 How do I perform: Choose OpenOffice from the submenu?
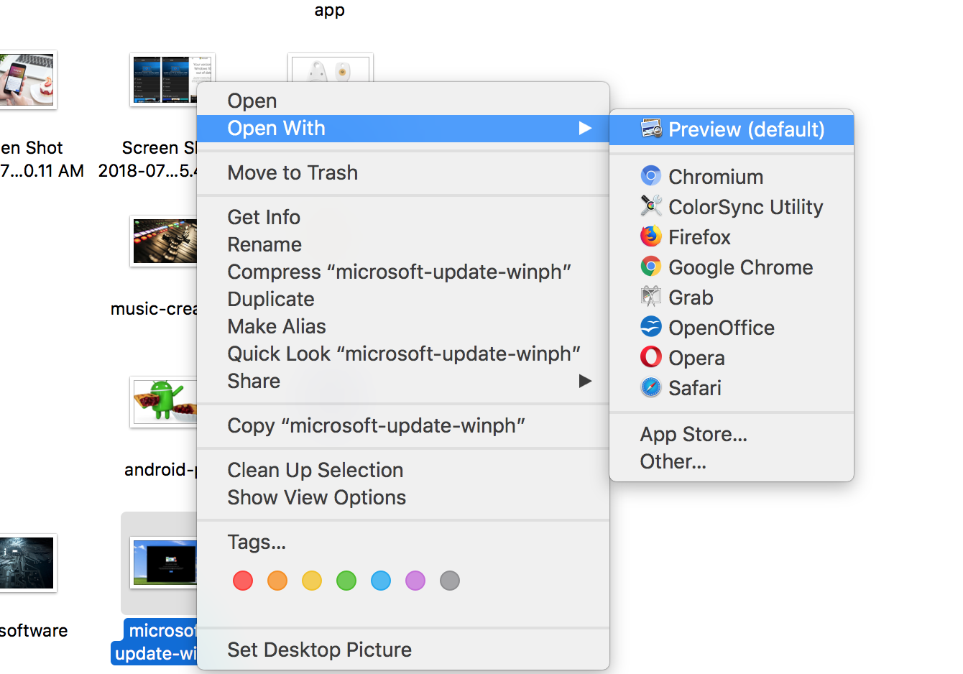(722, 327)
